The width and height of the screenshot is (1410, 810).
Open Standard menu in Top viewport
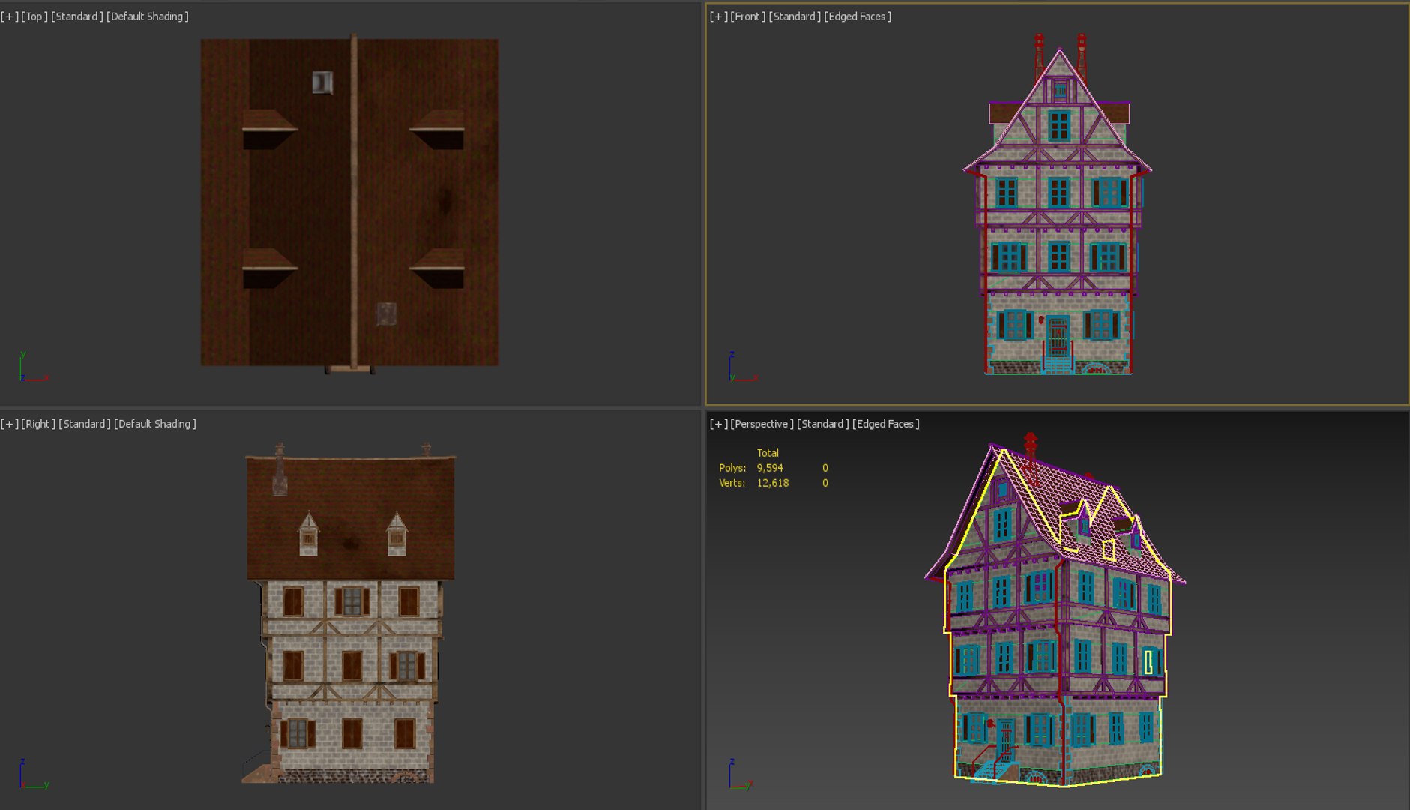[77, 16]
